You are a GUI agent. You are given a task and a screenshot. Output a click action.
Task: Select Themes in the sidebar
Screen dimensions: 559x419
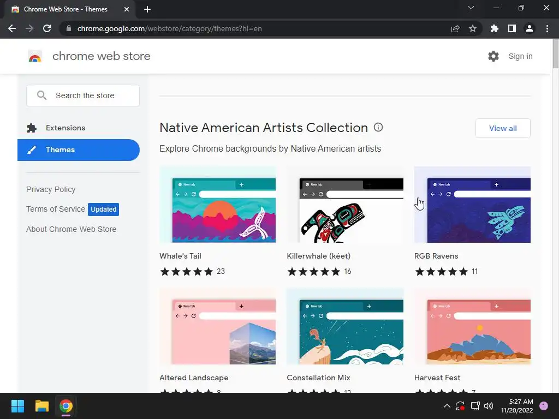click(x=79, y=150)
